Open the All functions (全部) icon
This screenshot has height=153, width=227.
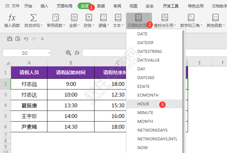pos(74,18)
